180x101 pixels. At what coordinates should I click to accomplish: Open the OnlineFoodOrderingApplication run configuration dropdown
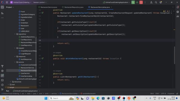click(x=116, y=2)
